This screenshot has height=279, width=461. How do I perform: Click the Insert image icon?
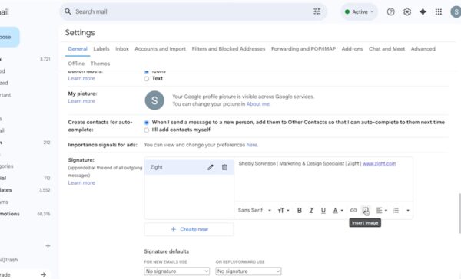coord(365,210)
